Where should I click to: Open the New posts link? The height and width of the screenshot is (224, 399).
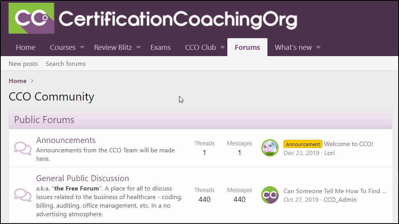click(23, 64)
